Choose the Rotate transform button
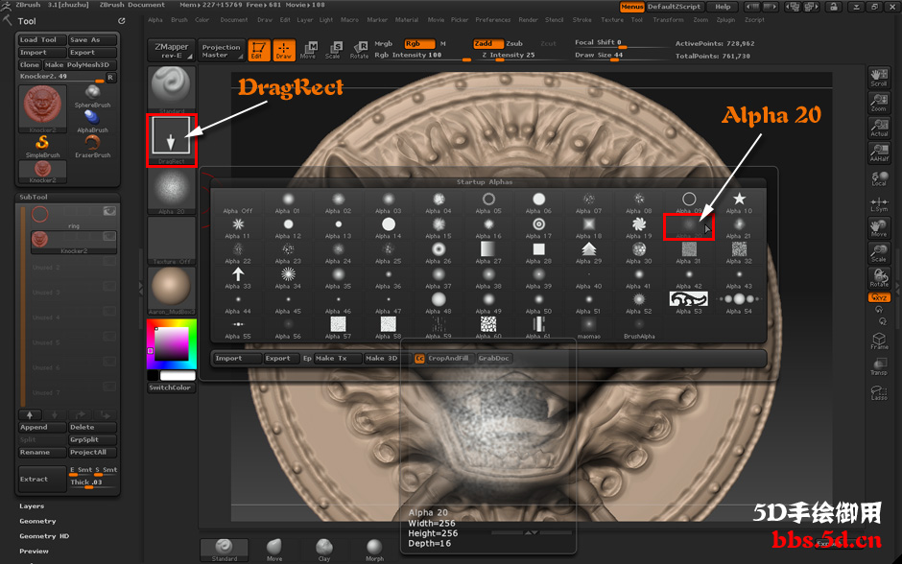This screenshot has height=564, width=902. coord(359,50)
